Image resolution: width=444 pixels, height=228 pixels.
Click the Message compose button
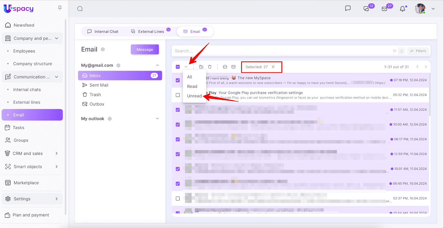145,50
